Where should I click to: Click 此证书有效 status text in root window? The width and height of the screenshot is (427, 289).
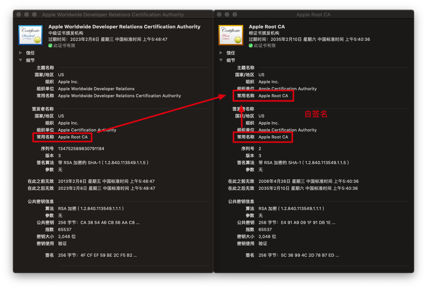265,46
